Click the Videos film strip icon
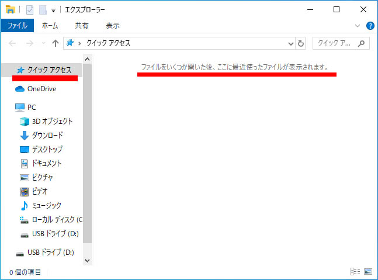Screen dimensions: 378x280 pyautogui.click(x=25, y=192)
